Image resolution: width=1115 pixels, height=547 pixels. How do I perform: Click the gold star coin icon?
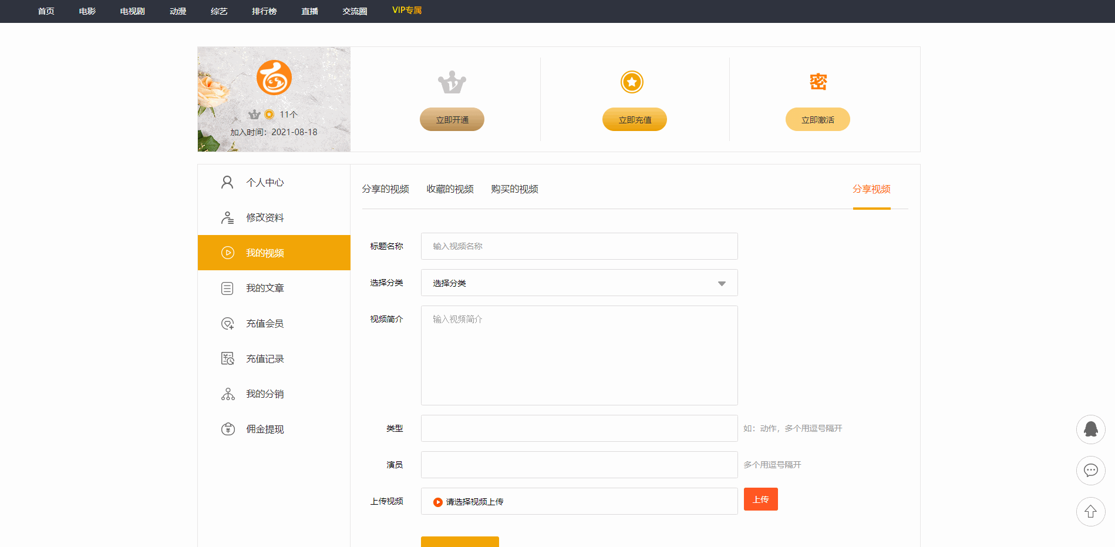pos(632,82)
